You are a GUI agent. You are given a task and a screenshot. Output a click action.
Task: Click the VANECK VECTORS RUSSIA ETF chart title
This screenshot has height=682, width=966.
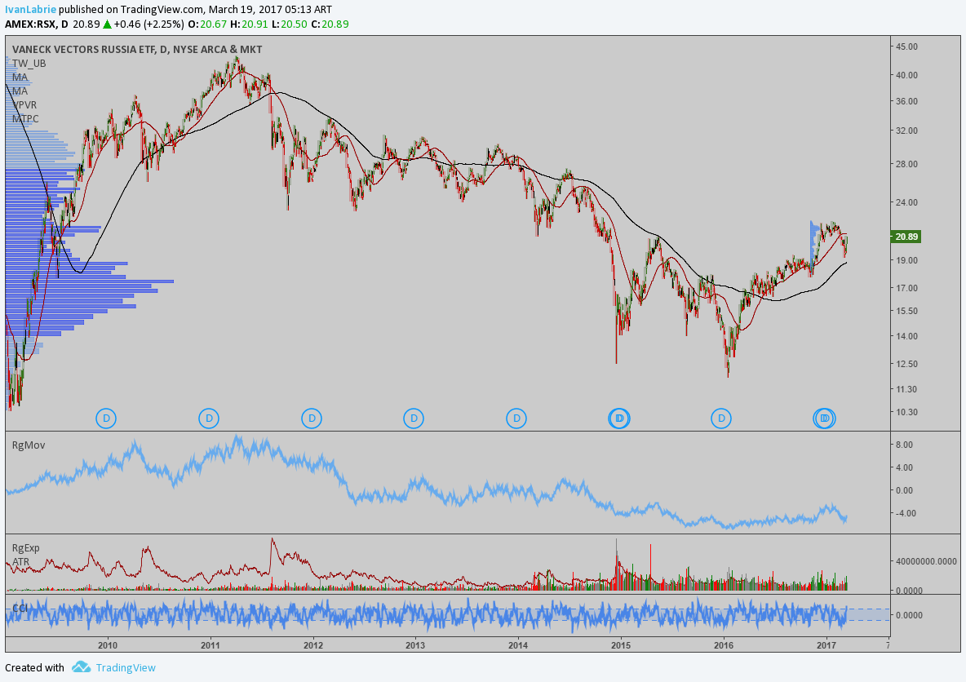(x=137, y=49)
